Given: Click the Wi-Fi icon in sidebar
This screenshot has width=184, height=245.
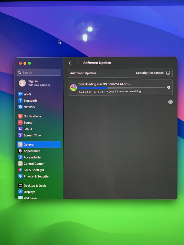Looking at the screenshot, I should (20, 94).
